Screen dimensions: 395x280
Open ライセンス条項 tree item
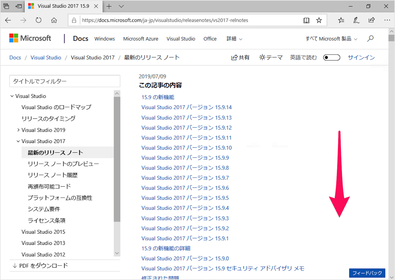click(47, 220)
